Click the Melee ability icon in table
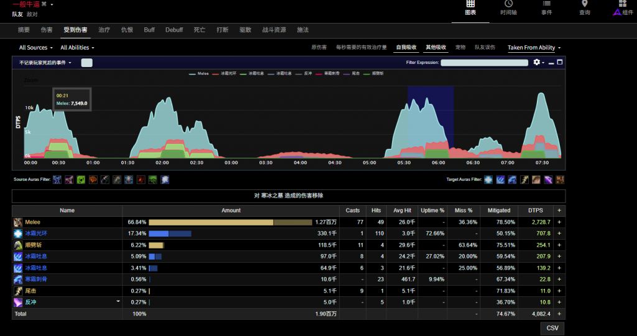Image resolution: width=637 pixels, height=336 pixels. 18,222
